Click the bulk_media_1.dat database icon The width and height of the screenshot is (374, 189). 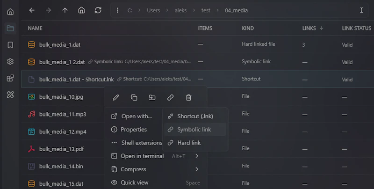pos(31,44)
